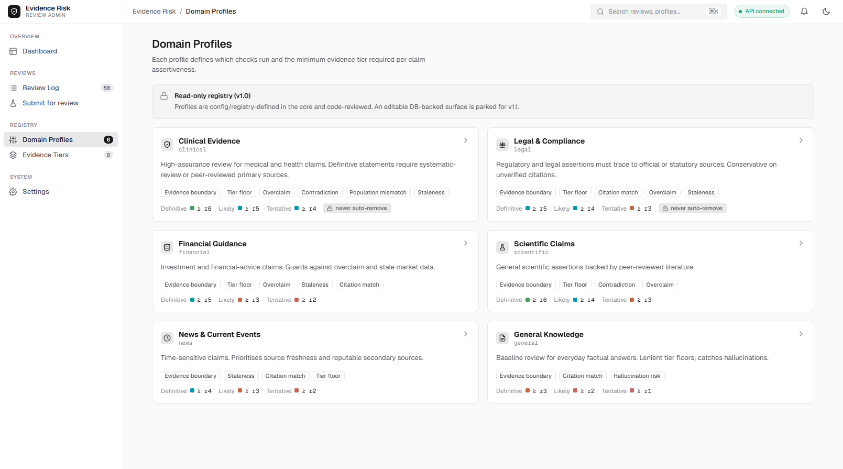Click red Definitive swatch in General Knowledge
The image size is (843, 469).
pos(528,390)
